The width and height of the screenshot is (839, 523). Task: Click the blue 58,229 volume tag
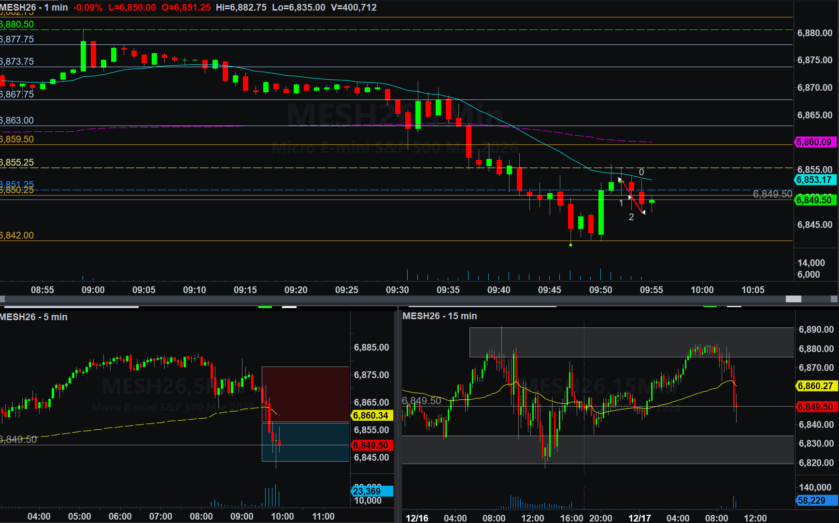(816, 501)
